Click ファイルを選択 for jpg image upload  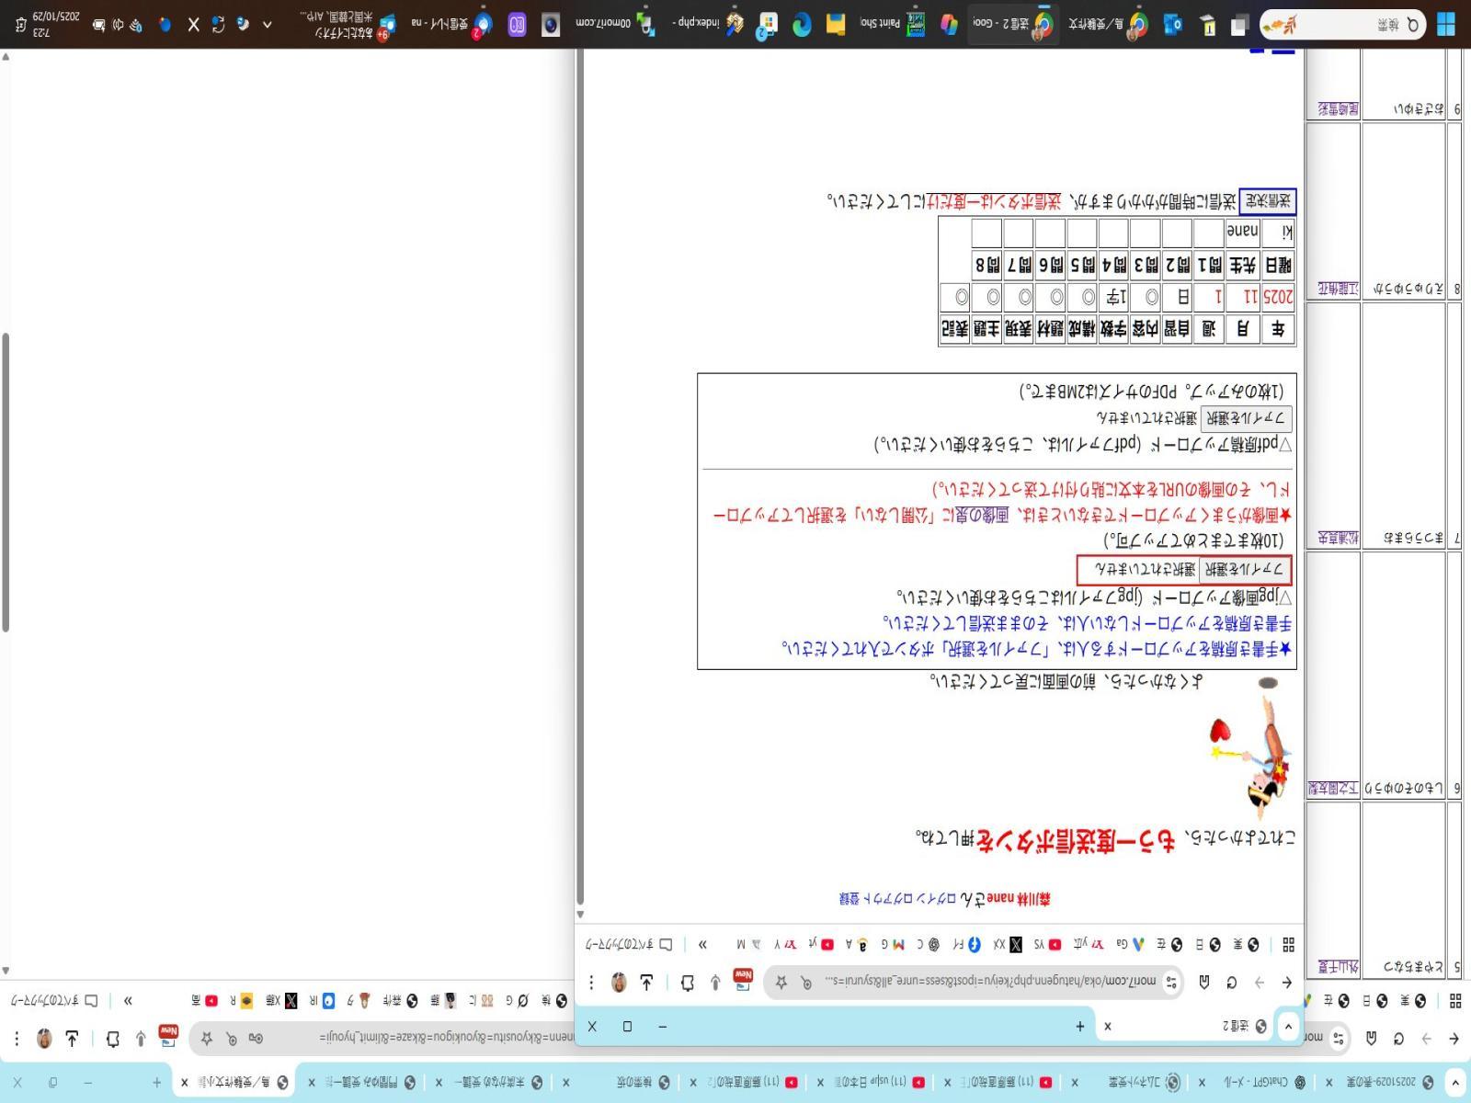(x=1245, y=570)
